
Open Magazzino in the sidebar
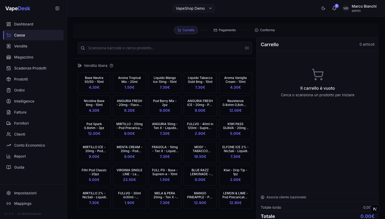point(24,57)
